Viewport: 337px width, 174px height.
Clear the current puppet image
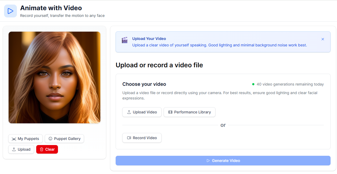[47, 149]
